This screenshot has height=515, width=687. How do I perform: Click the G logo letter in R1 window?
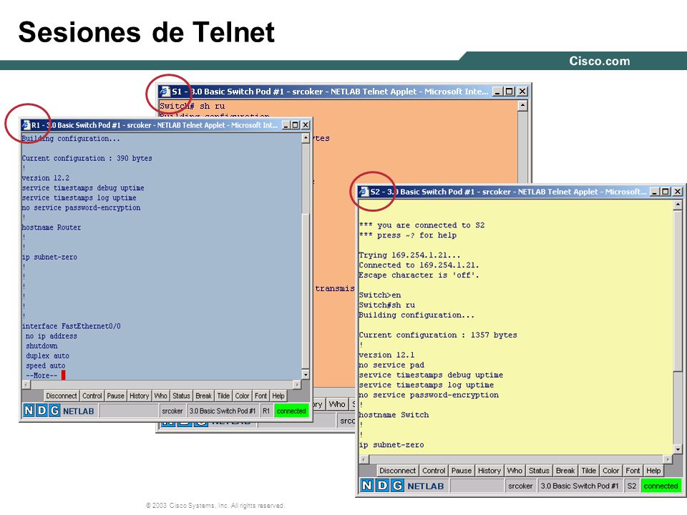pos(54,411)
